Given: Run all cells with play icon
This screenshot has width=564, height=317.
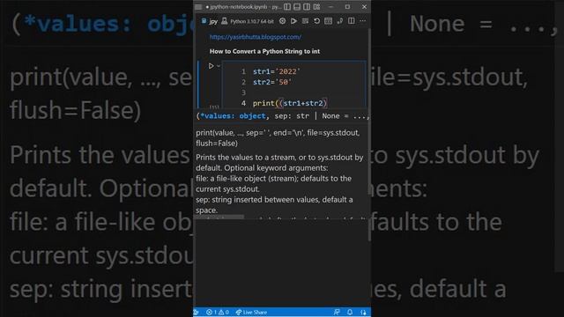Looking at the screenshot, I should (293, 21).
